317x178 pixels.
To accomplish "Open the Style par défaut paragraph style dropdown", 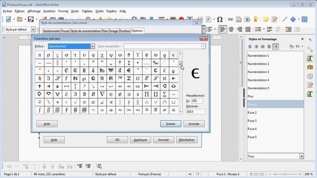I will [33, 30].
